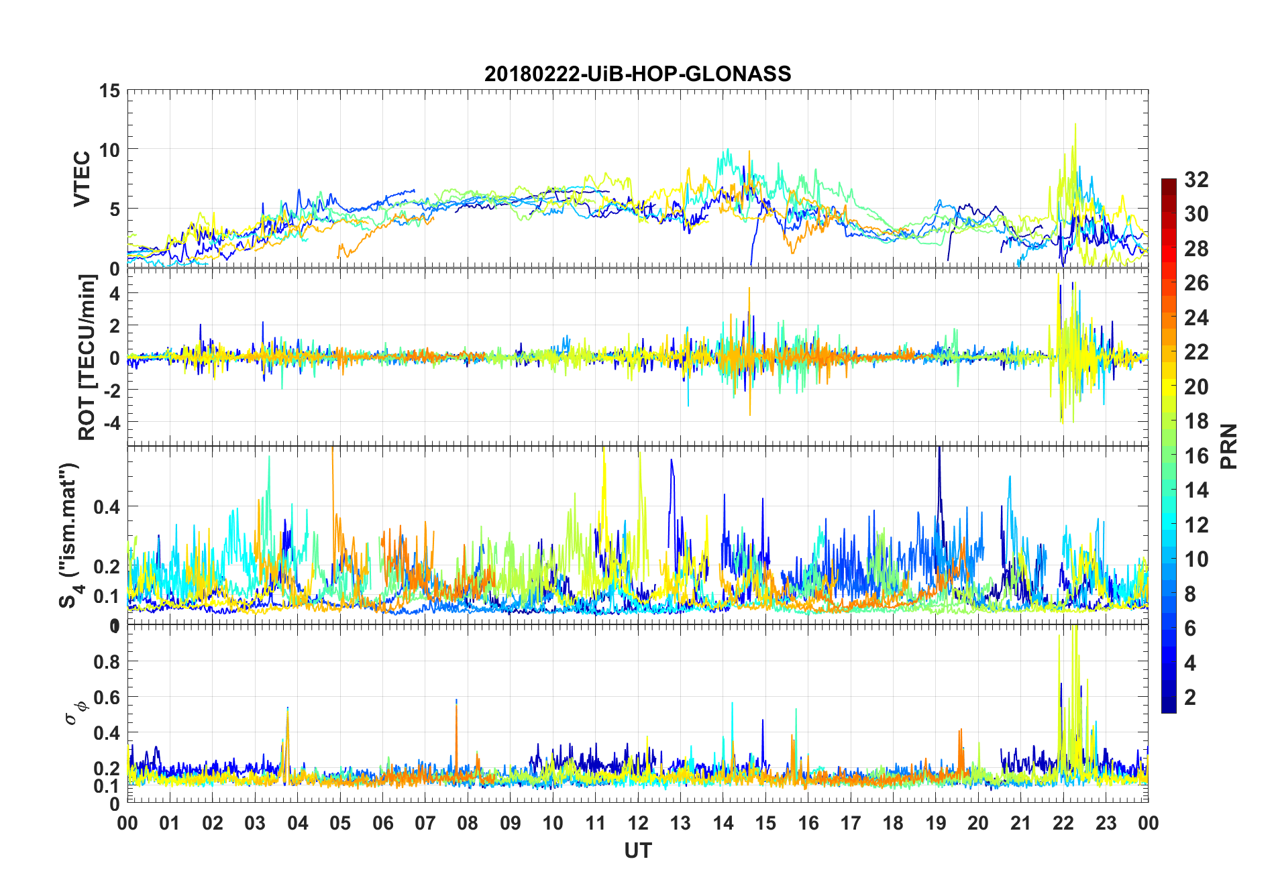The image size is (1276, 892).
Task: Click ROT axis tick label 4
Action: coord(115,294)
